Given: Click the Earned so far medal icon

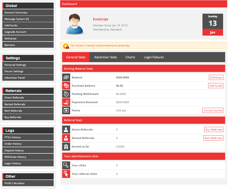Looking at the screenshot, I should 66,146.
